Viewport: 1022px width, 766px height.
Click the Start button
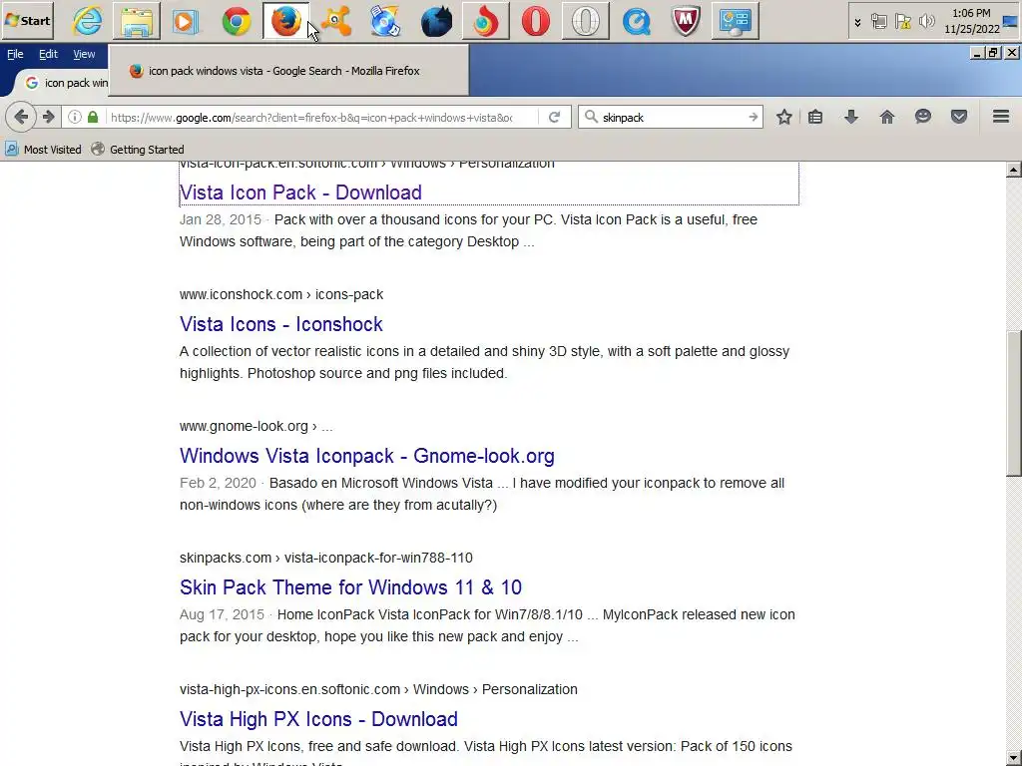[x=27, y=20]
